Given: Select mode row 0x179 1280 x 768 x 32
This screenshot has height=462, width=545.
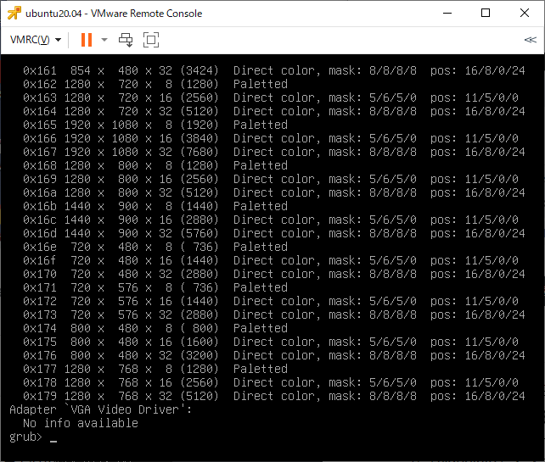Looking at the screenshot, I should click(x=274, y=396).
